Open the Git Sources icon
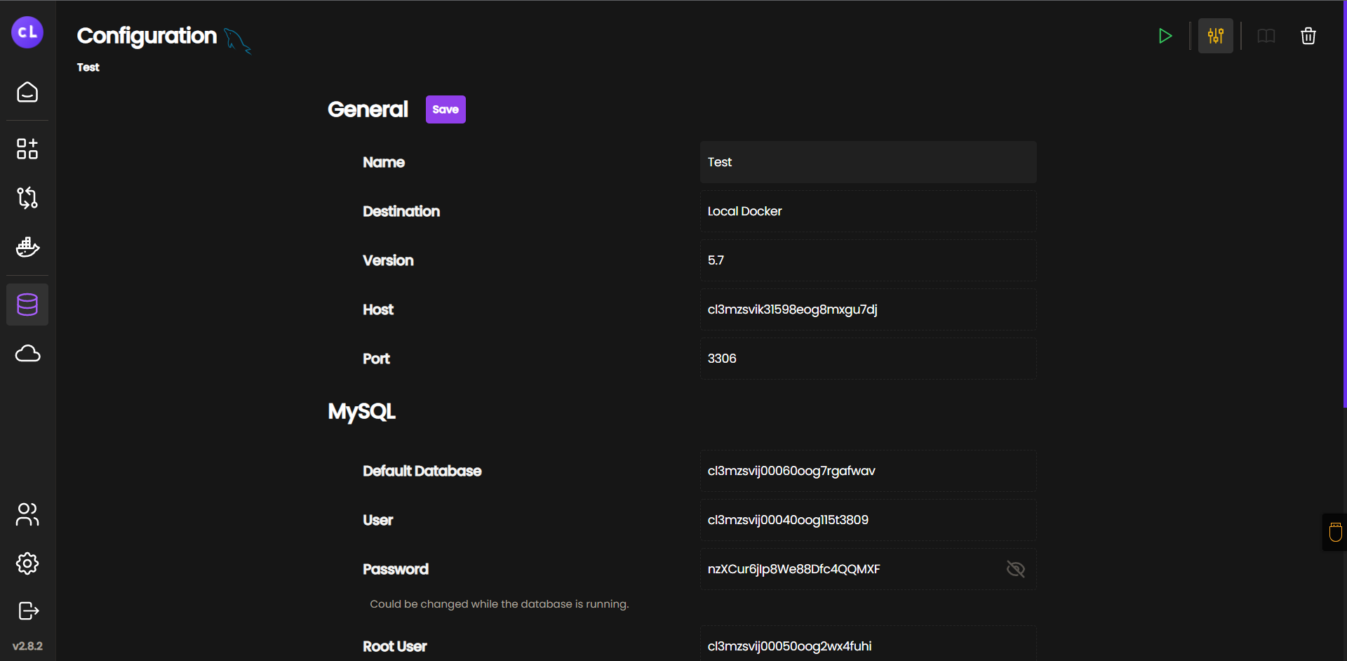 pyautogui.click(x=27, y=198)
